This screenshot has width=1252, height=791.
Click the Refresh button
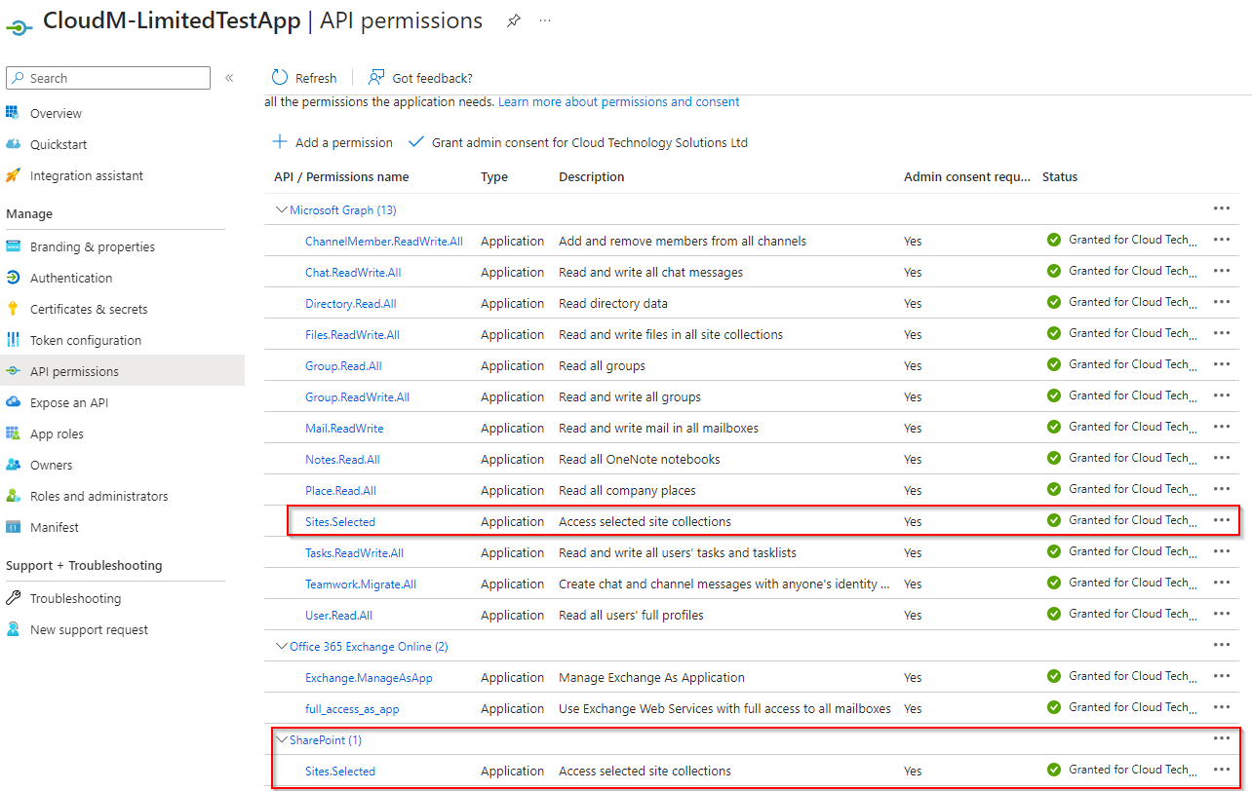pyautogui.click(x=304, y=78)
